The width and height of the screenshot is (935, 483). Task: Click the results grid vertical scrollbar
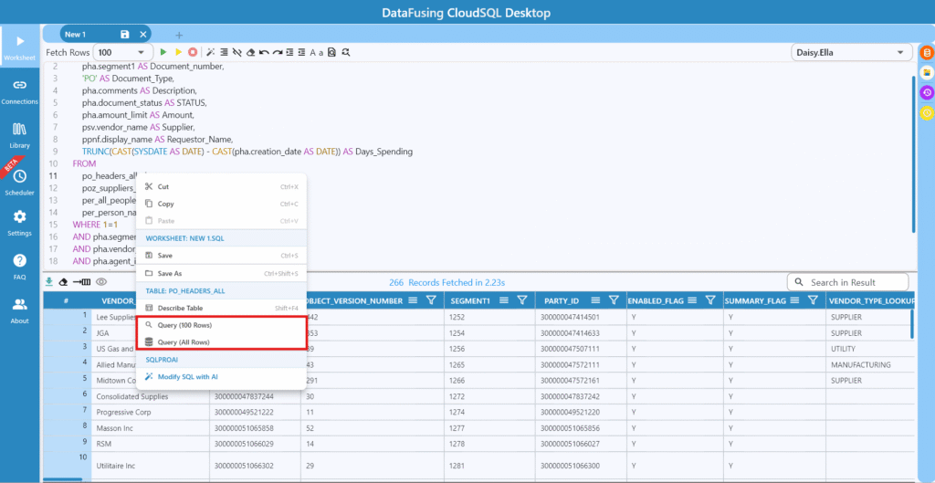tap(912, 325)
